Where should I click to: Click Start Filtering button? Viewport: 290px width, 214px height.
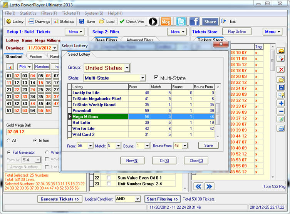tap(163, 199)
